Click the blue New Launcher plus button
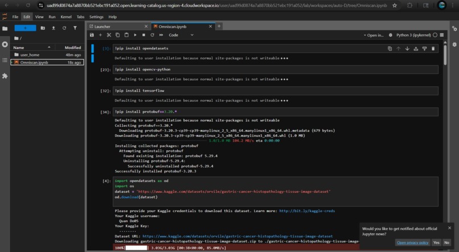This screenshot has width=459, height=252. (x=25, y=28)
